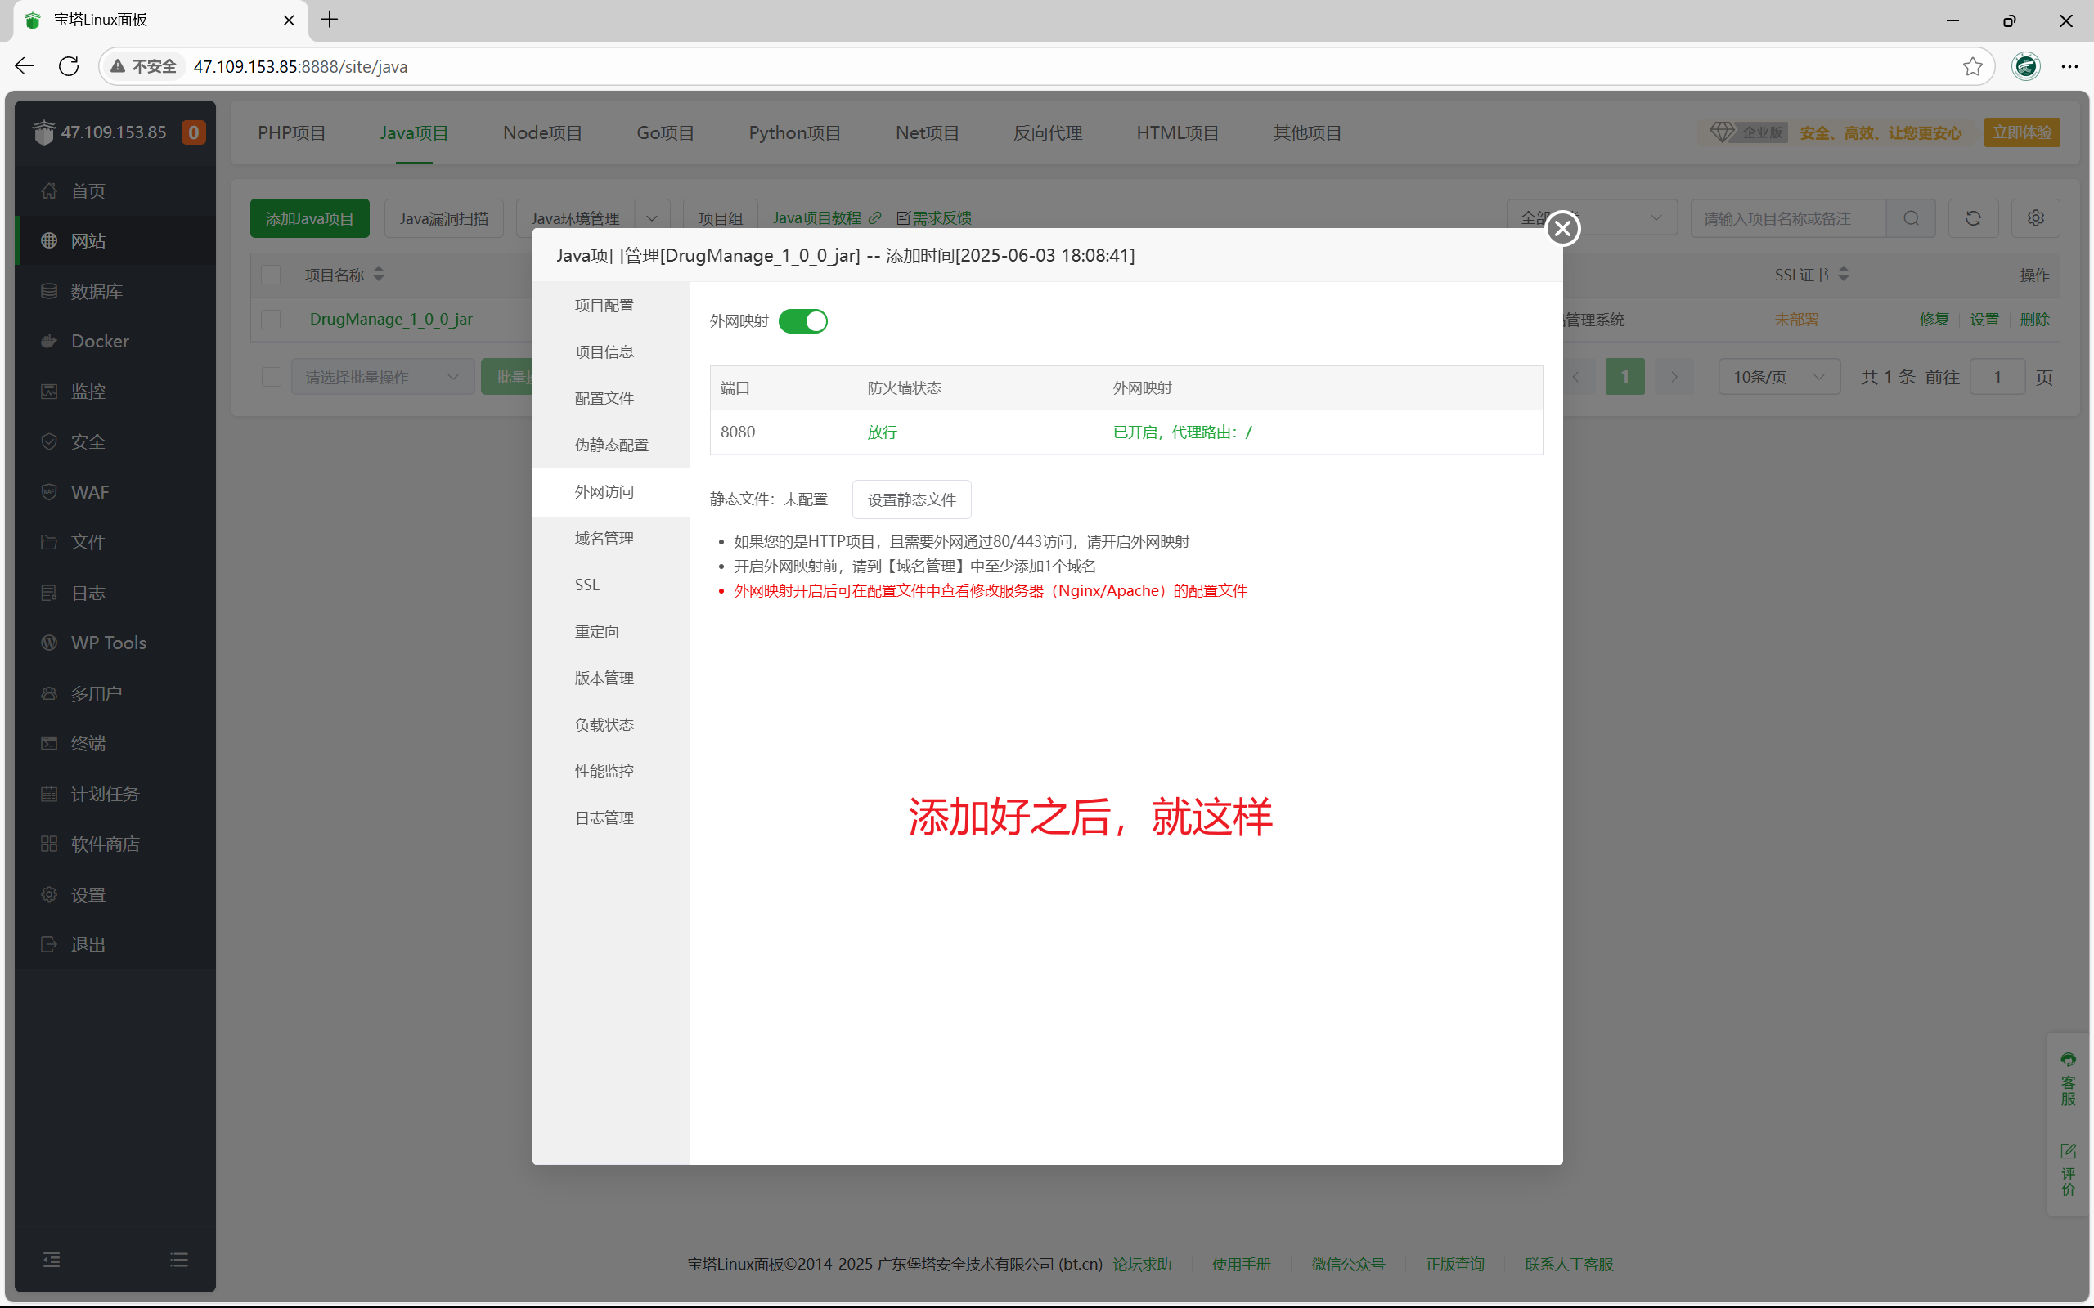This screenshot has height=1308, width=2094.
Task: Refresh the project list
Action: 1973,218
